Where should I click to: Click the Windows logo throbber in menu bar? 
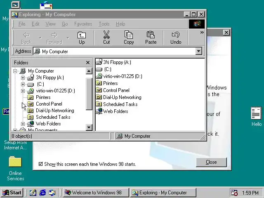pos(196,24)
